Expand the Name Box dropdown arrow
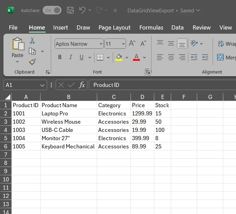The width and height of the screenshot is (236, 214). (42, 85)
